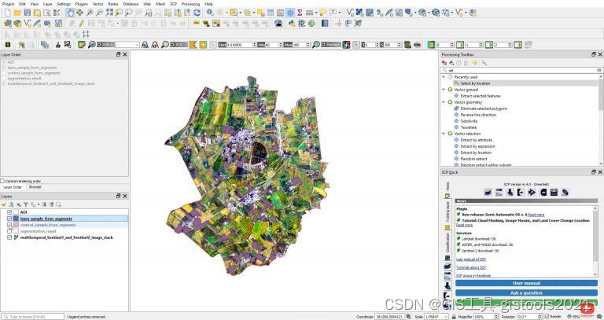Image resolution: width=604 pixels, height=320 pixels.
Task: Click the Coordinate field in status bar
Action: [389, 317]
